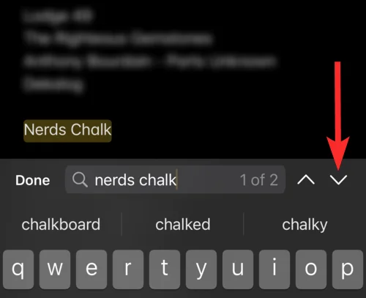Image resolution: width=366 pixels, height=298 pixels.
Task: Pick the 'chalked' autocomplete suggestion
Action: pos(183,225)
